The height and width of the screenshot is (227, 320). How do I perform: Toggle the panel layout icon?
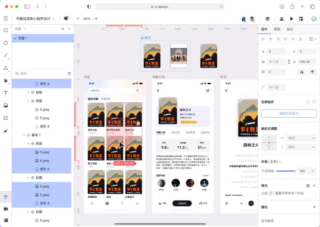click(x=301, y=19)
